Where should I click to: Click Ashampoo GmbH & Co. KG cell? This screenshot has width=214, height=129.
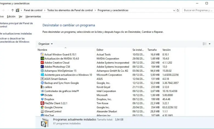tap(112, 71)
